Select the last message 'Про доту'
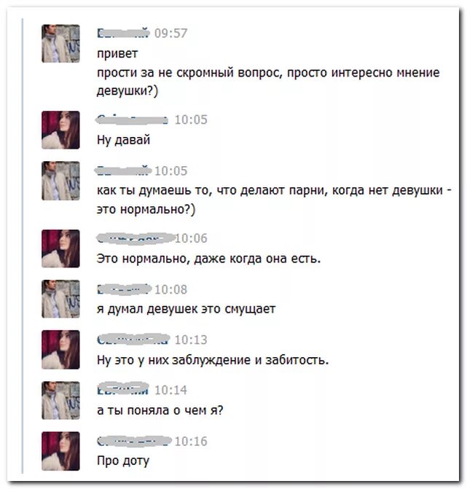467x489 pixels. coord(123,461)
